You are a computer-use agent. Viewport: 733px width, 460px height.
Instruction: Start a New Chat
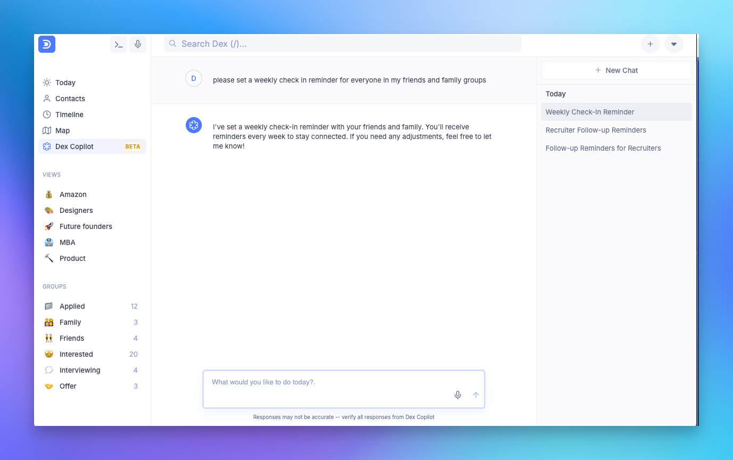click(x=616, y=70)
